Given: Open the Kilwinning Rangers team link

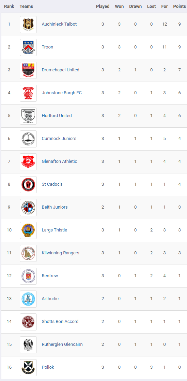Looking at the screenshot, I should (x=60, y=253).
